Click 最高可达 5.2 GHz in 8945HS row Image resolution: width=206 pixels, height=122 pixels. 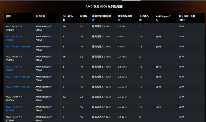pyautogui.click(x=101, y=36)
